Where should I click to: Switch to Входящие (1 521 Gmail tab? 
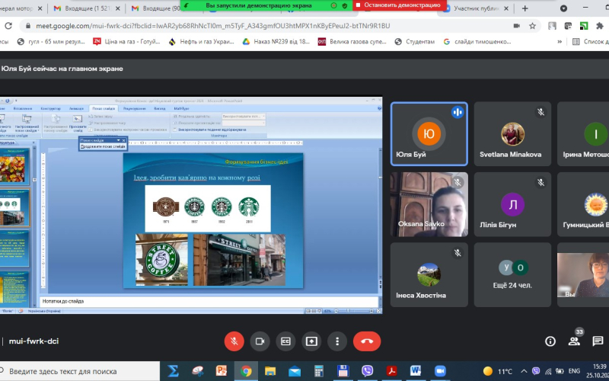pos(87,8)
